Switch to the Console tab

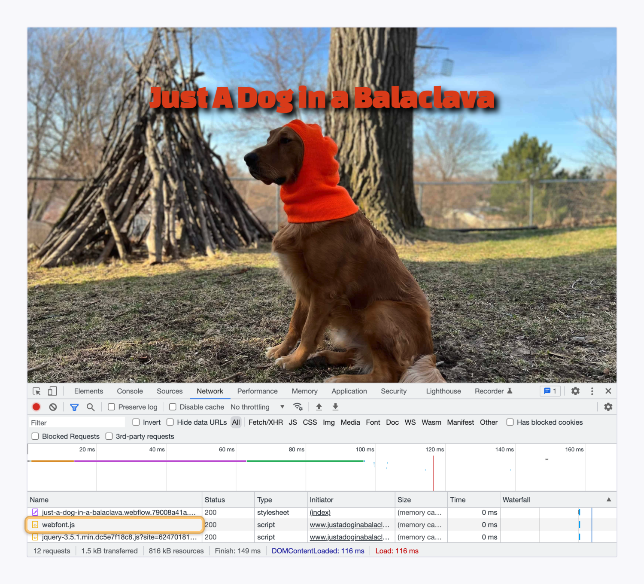[x=130, y=391]
